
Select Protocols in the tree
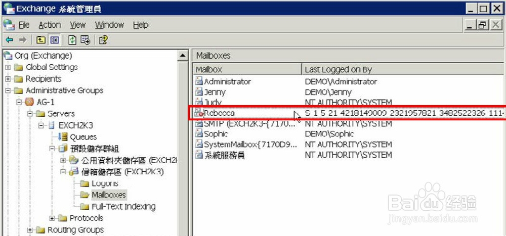click(x=86, y=218)
